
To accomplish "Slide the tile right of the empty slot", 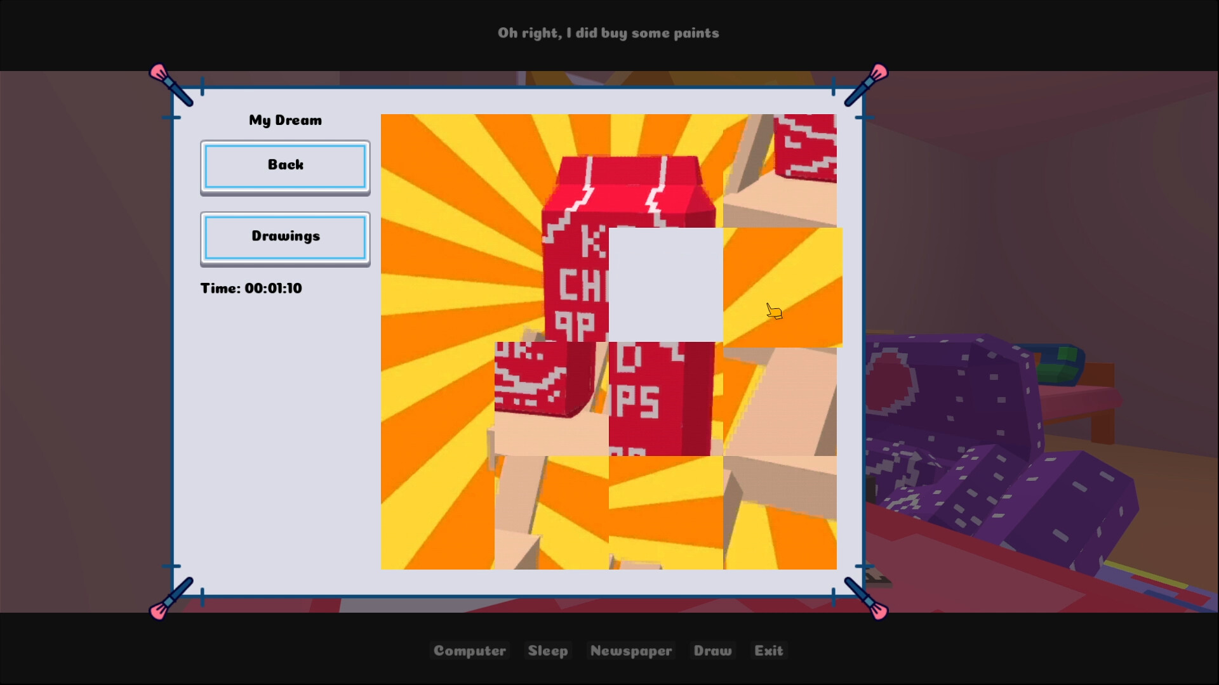I will click(780, 285).
